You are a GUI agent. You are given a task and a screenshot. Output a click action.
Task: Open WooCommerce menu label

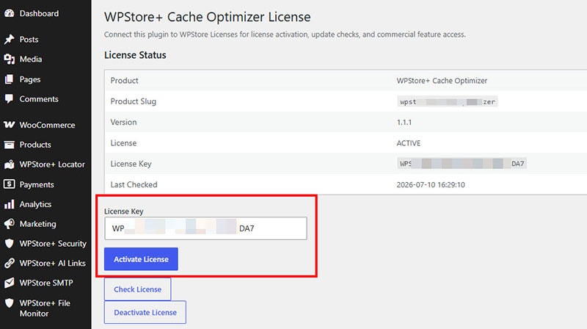(47, 125)
